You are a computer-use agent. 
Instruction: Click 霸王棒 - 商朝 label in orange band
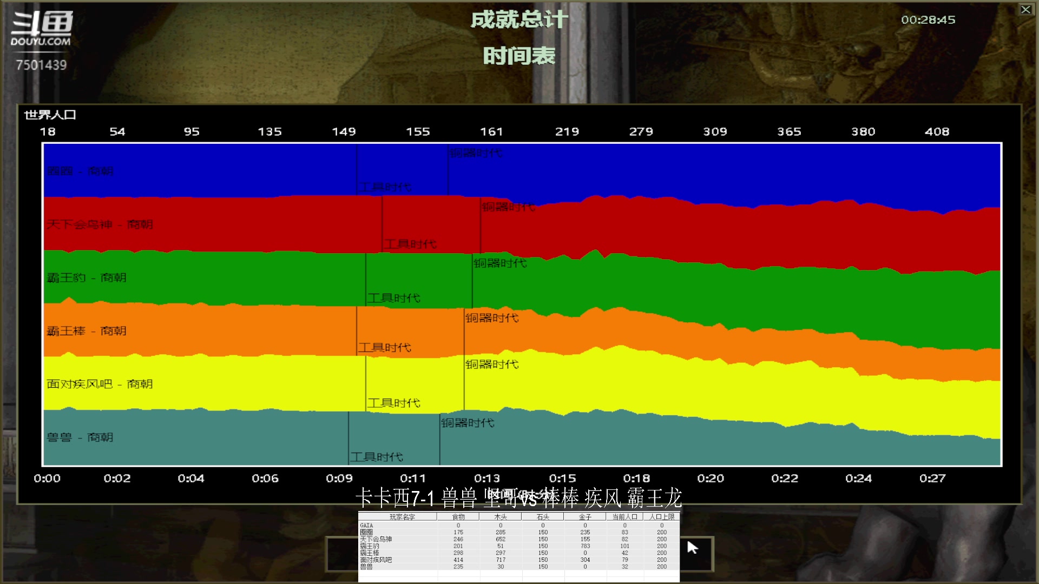[x=87, y=330]
